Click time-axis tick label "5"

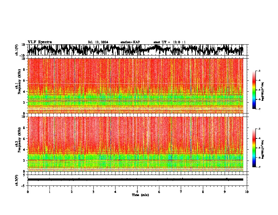(137, 192)
